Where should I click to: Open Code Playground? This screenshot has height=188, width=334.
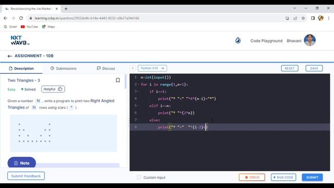(266, 41)
